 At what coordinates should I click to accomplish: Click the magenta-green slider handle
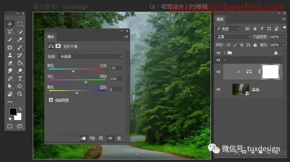pos(86,82)
